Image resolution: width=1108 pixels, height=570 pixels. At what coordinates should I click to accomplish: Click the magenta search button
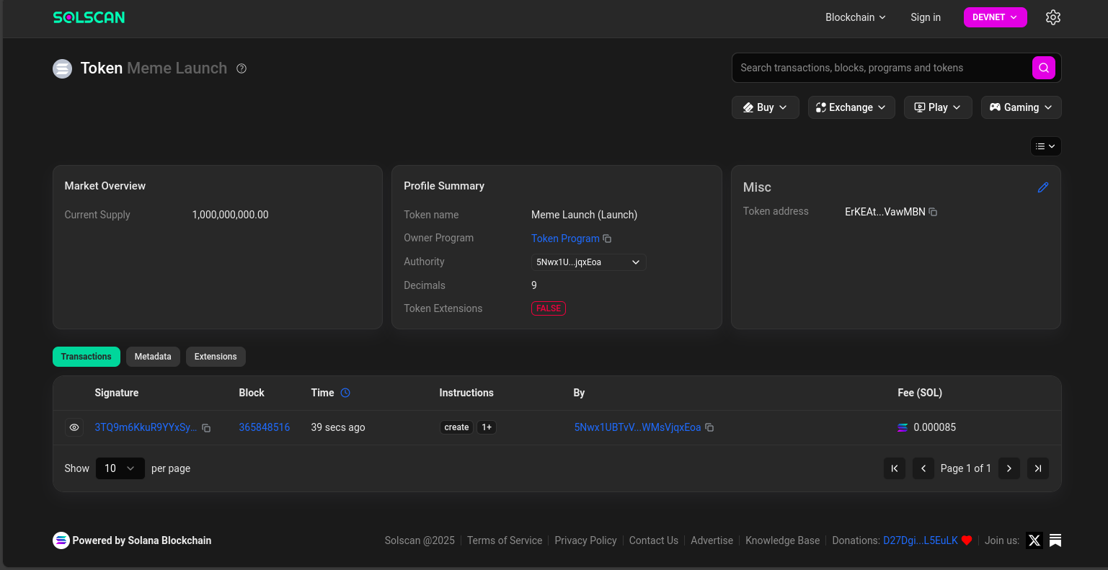pyautogui.click(x=1044, y=68)
